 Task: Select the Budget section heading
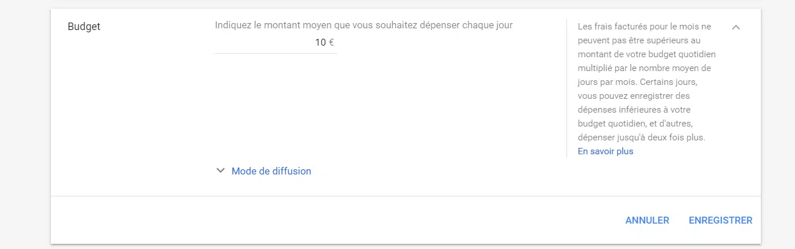click(x=84, y=27)
